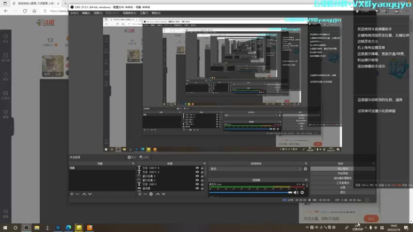Hide the 文本 (GDI+) 5 source
The width and height of the screenshot is (413, 232).
click(197, 168)
